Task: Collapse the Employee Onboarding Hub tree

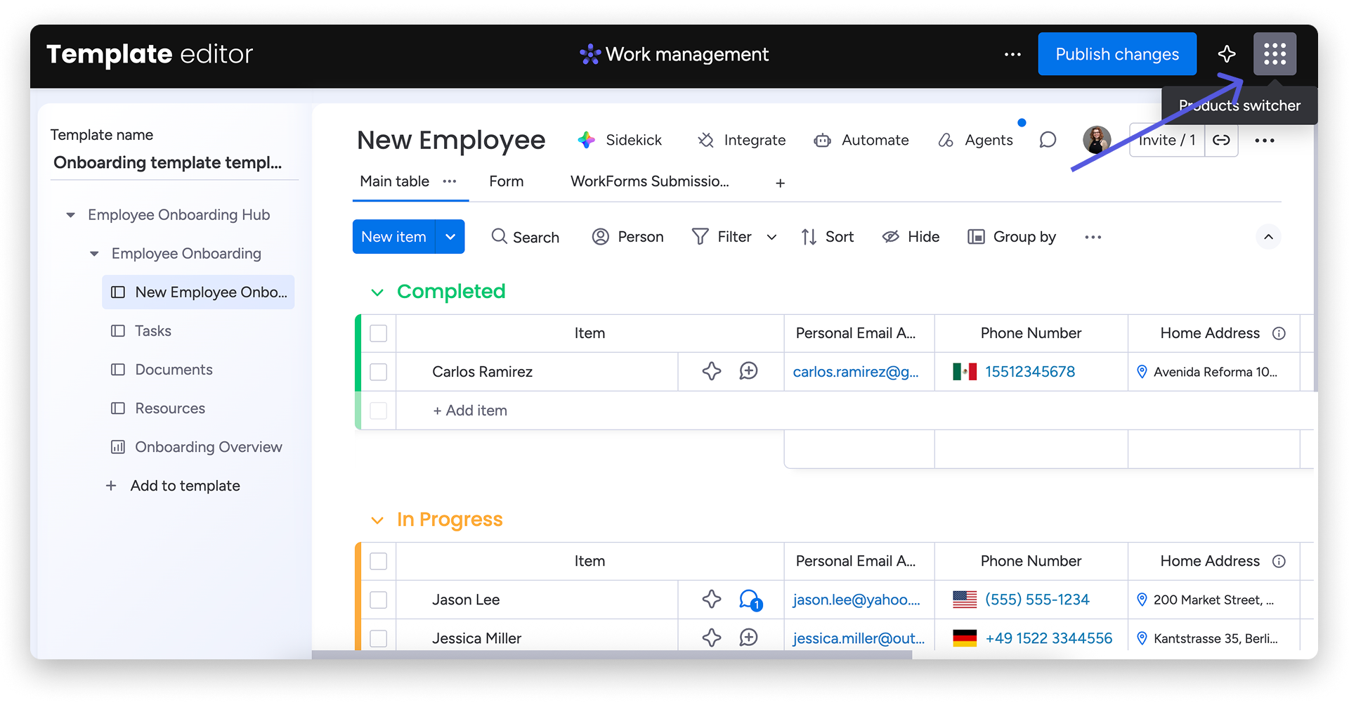Action: coord(70,215)
